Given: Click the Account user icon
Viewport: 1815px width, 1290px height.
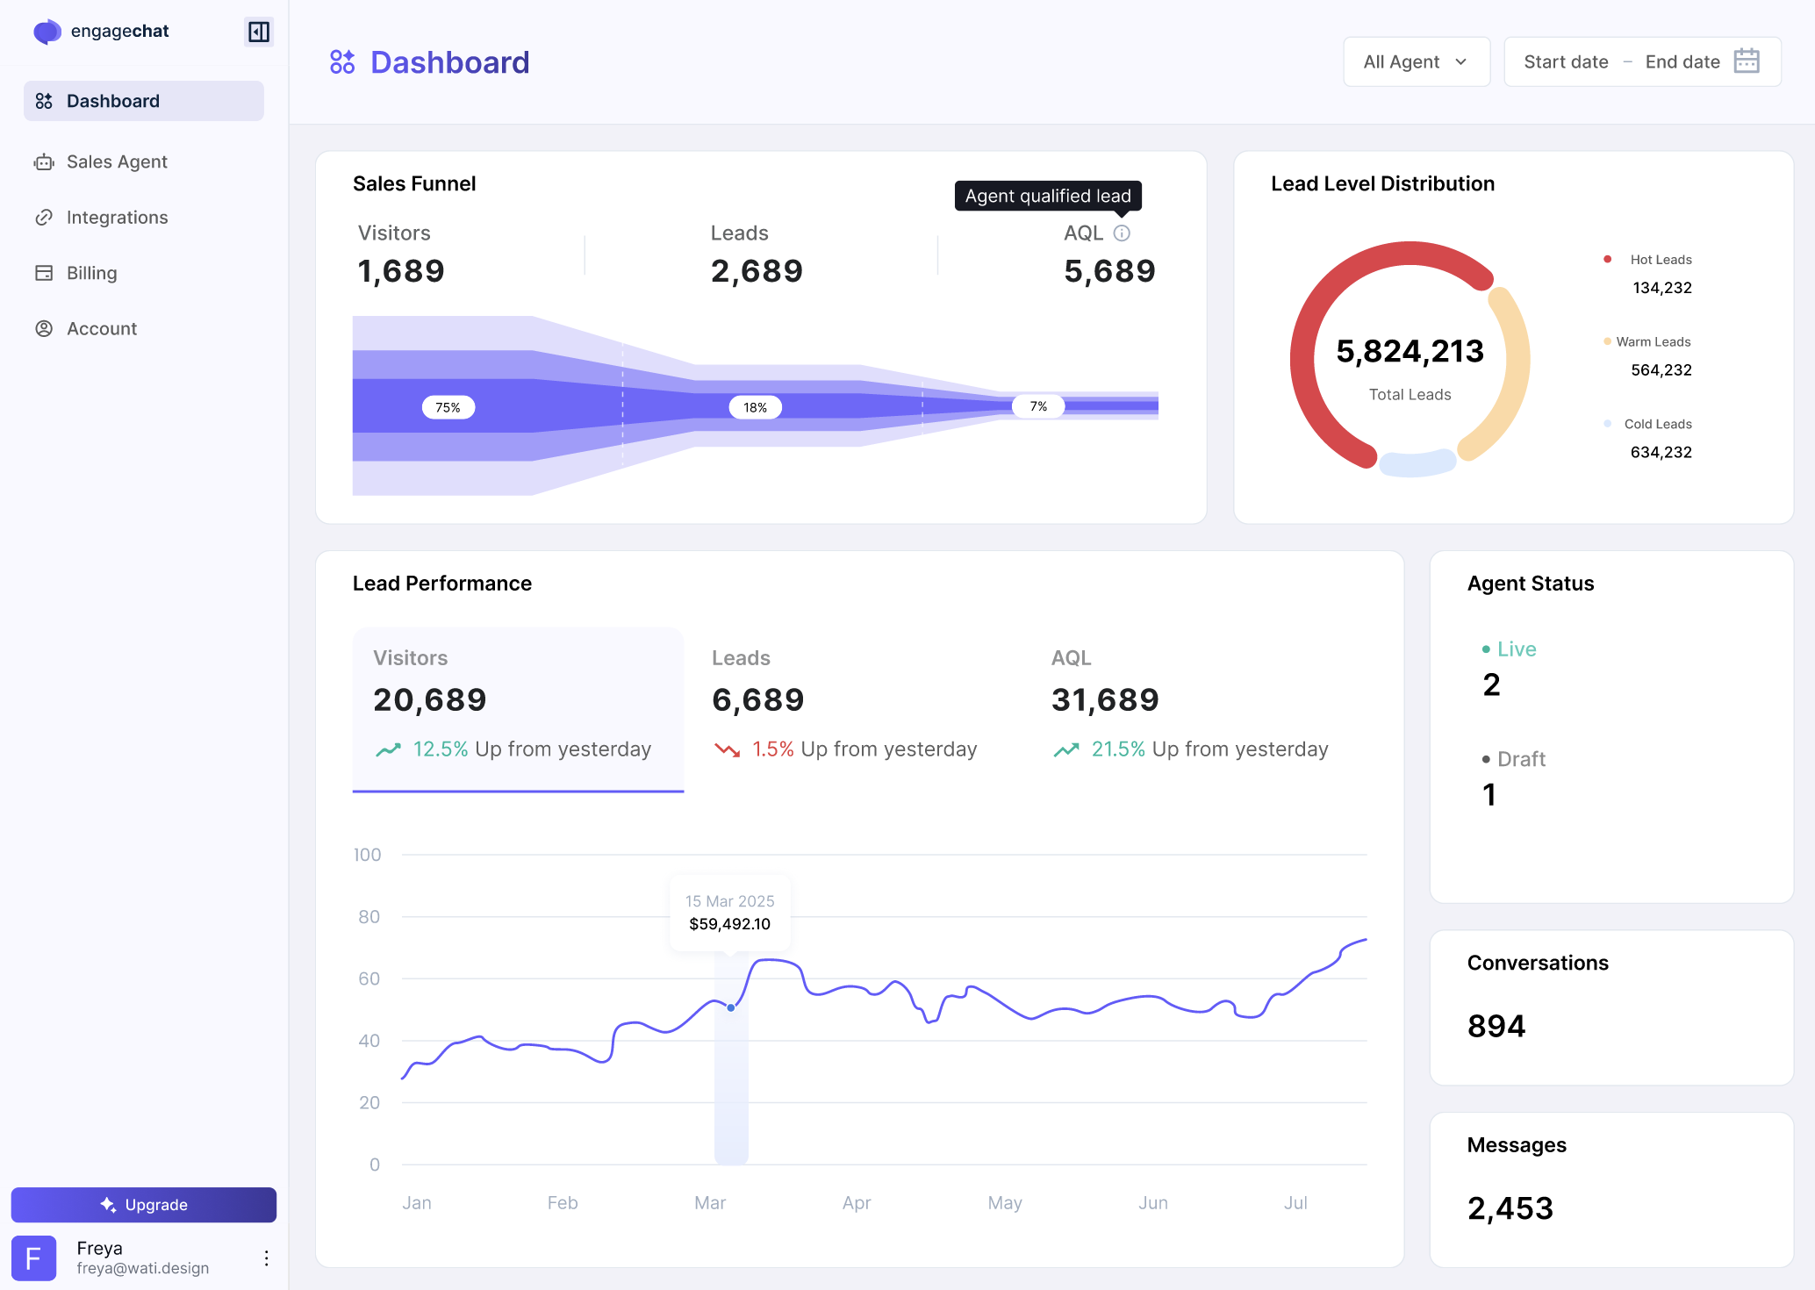Looking at the screenshot, I should pos(44,329).
